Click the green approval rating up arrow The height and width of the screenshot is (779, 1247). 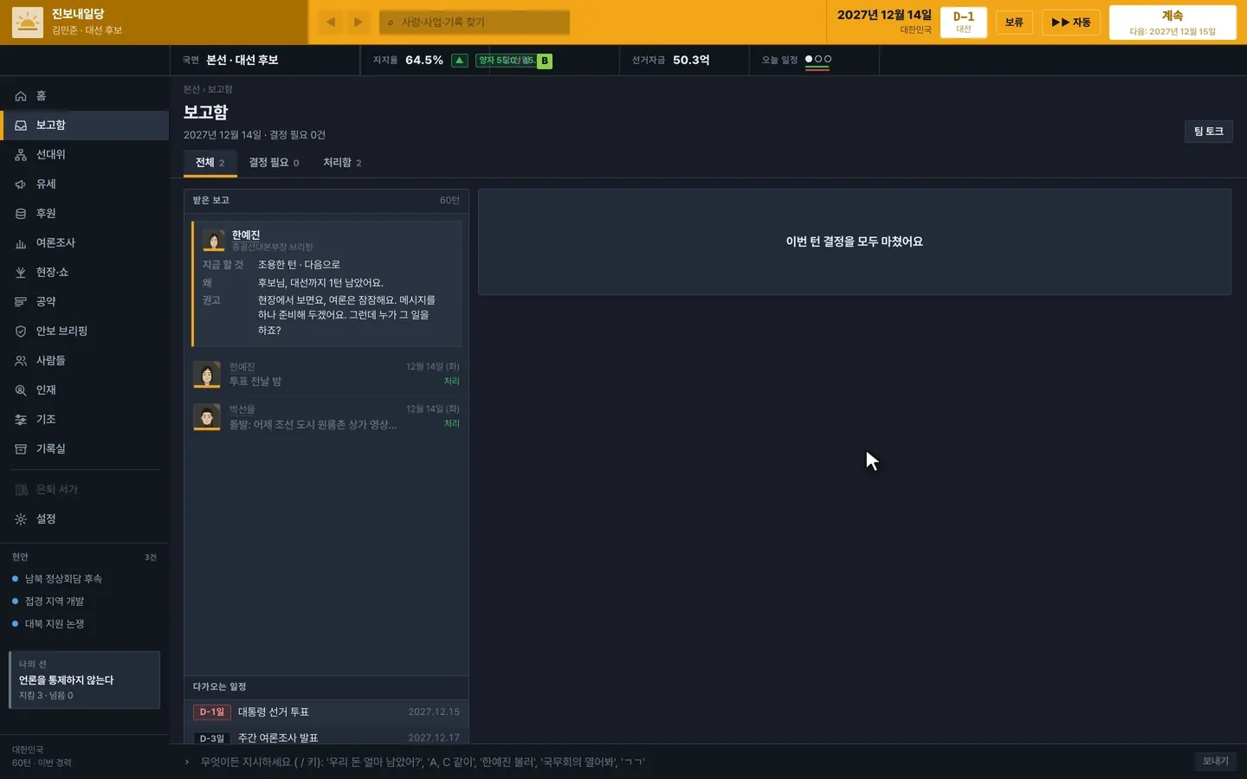pos(460,61)
